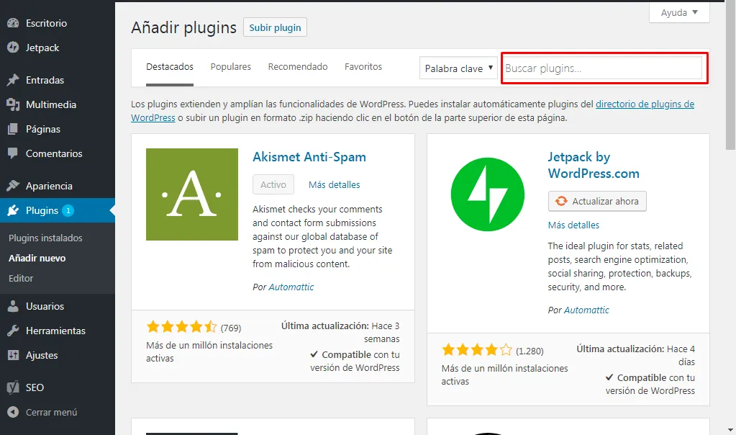
Task: Click the Escritorio dashboard icon
Action: pos(13,23)
